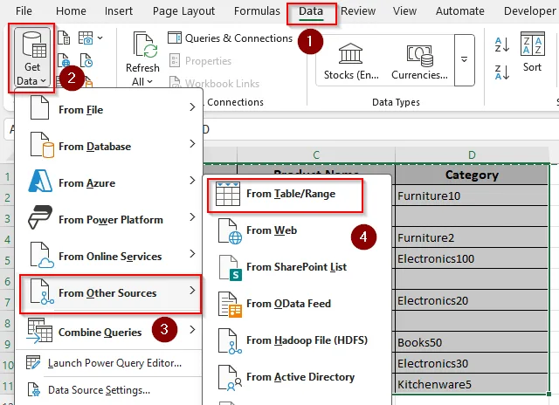
Task: Click the From Azure logo icon
Action: [40, 182]
